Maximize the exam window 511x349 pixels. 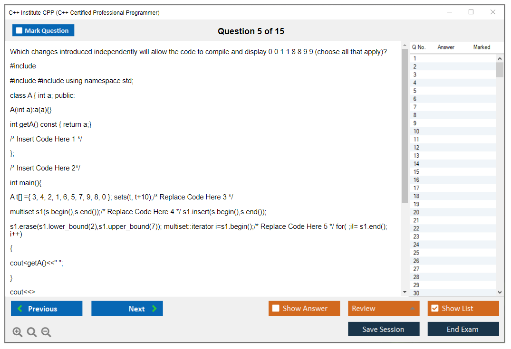pos(471,12)
